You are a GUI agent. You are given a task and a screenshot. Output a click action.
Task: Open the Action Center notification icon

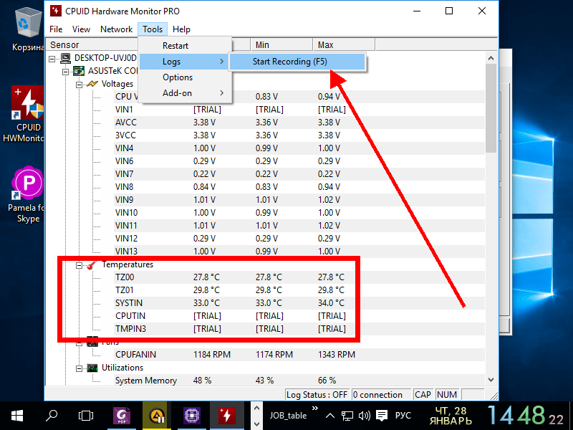(382, 416)
